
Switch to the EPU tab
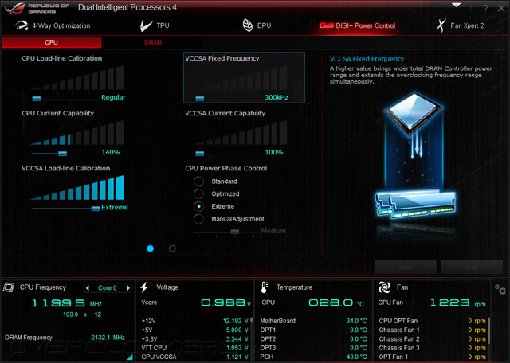(257, 25)
